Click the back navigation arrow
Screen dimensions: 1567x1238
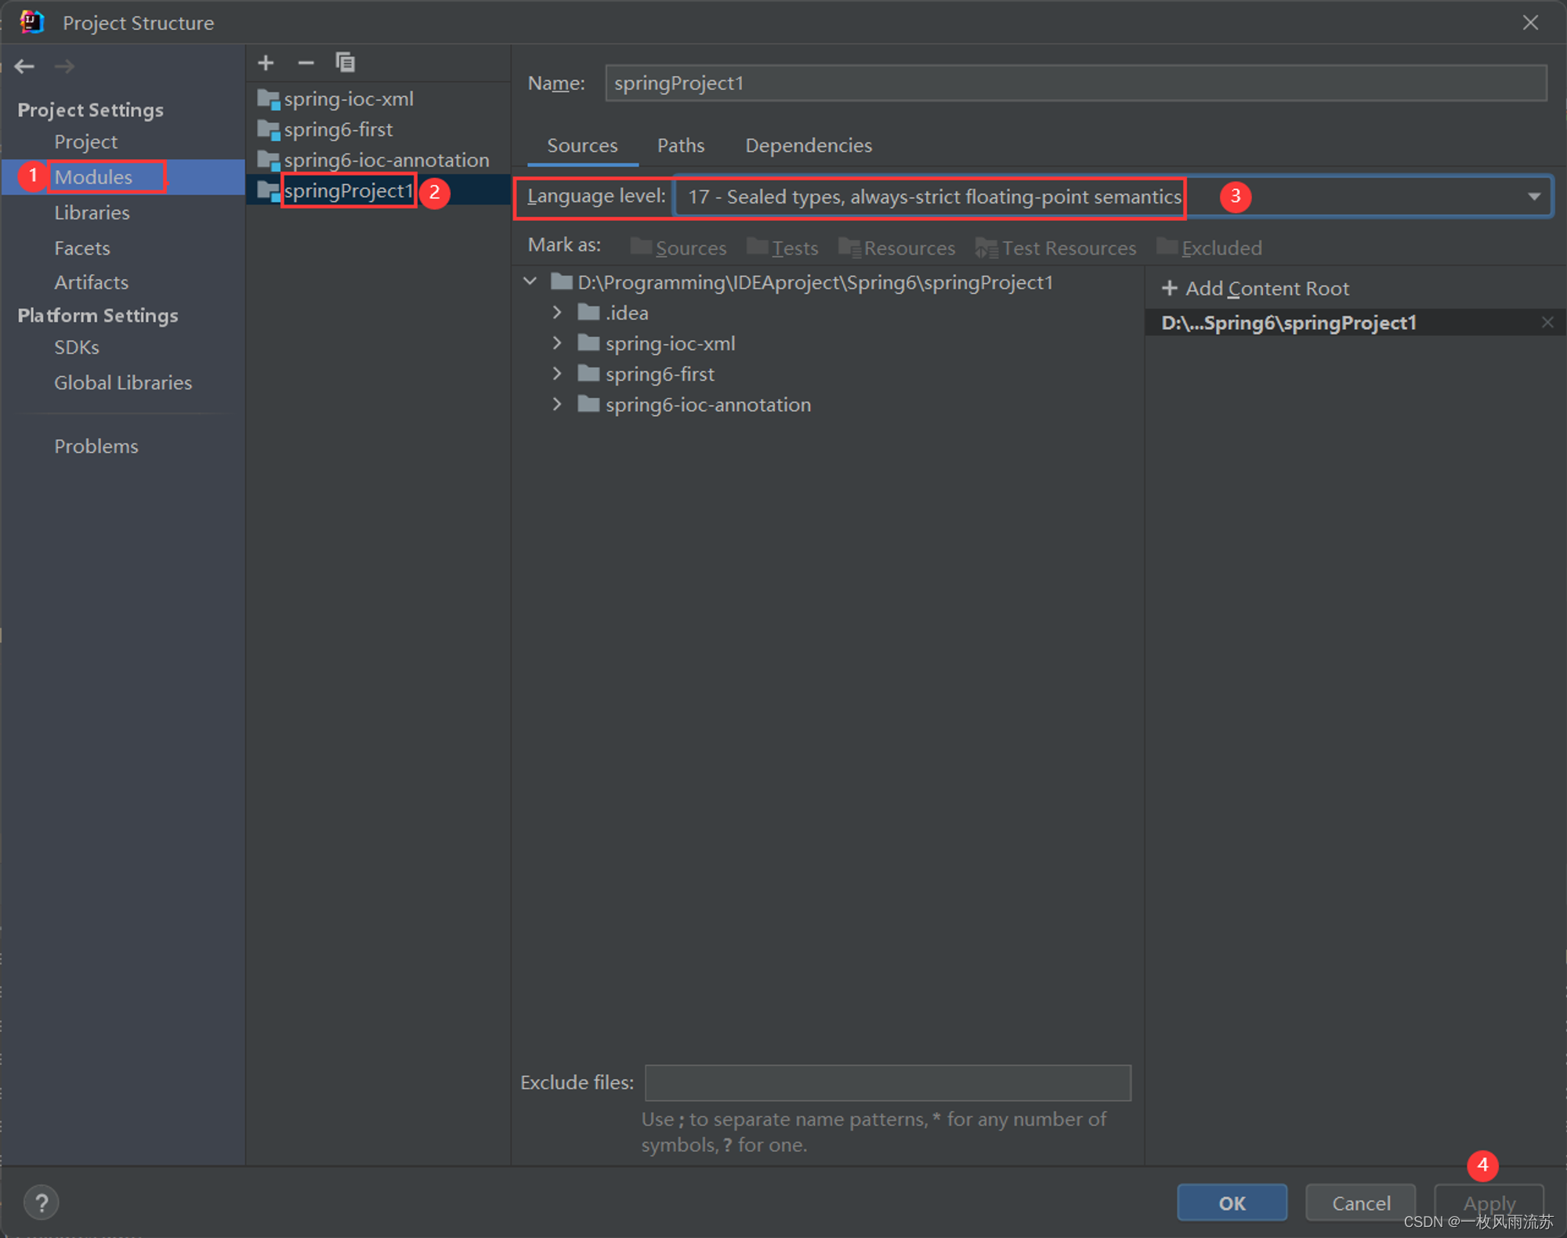pos(25,67)
